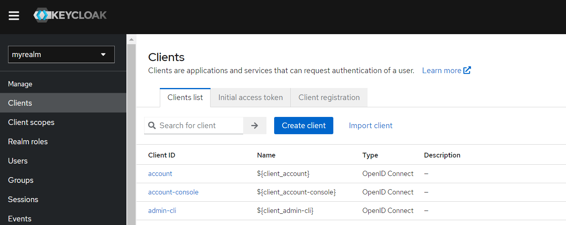
Task: Open the account-console client
Action: (x=173, y=192)
